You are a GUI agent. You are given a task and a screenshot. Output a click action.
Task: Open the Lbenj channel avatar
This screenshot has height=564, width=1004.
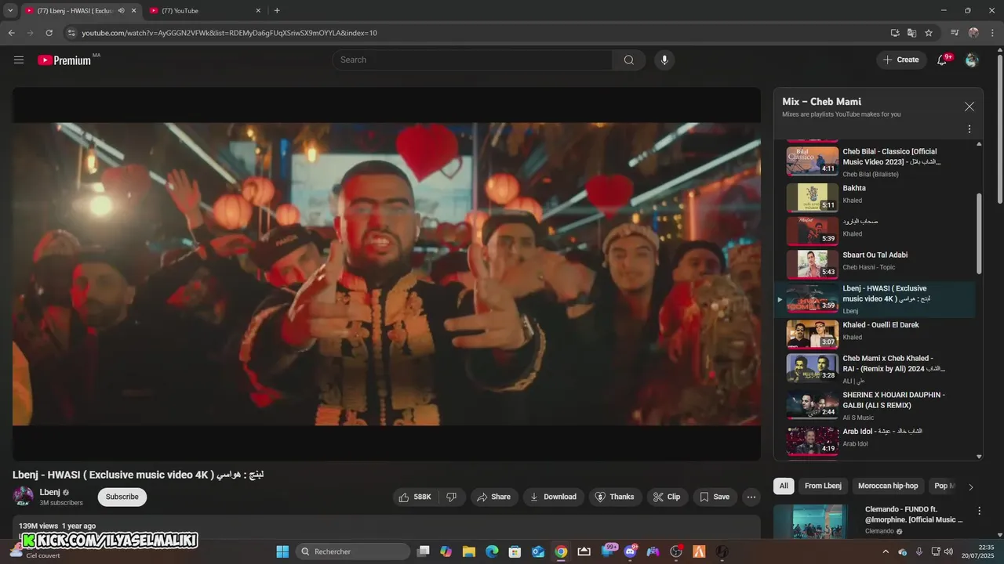[x=23, y=497]
